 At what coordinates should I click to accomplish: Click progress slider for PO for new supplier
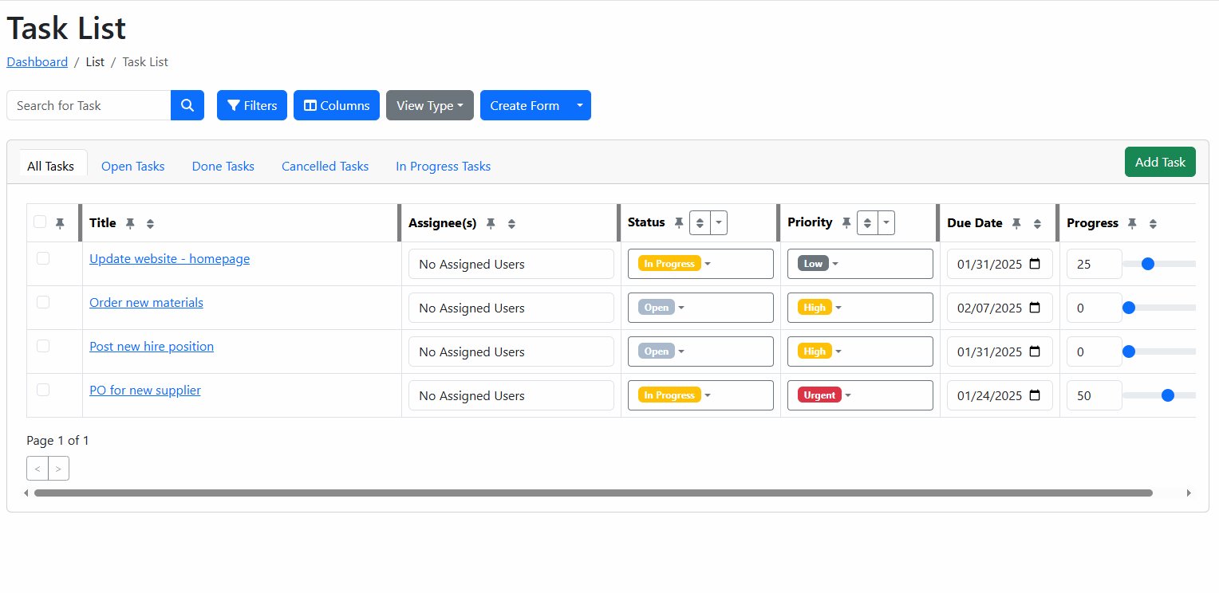tap(1159, 395)
